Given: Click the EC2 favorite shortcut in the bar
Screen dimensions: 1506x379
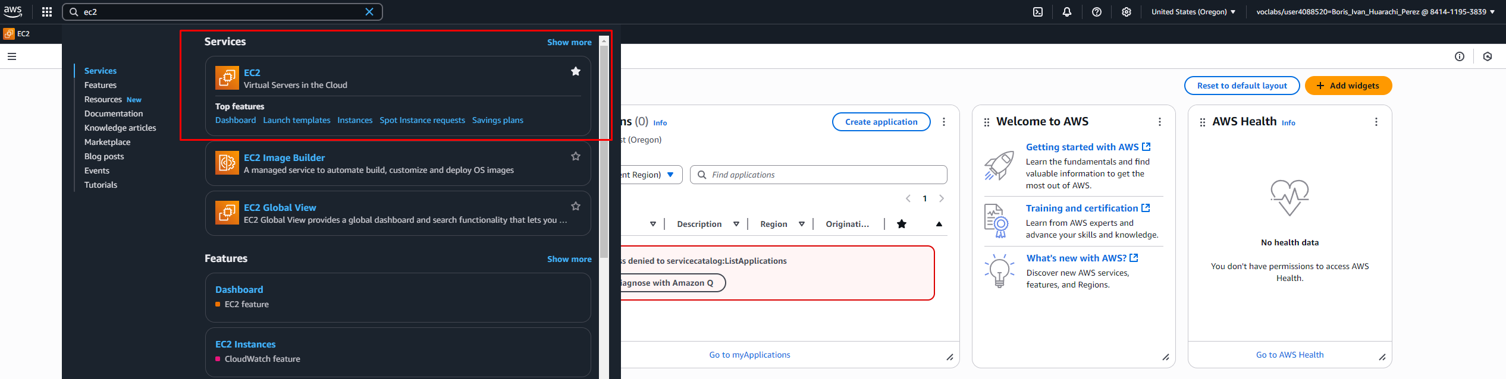Looking at the screenshot, I should coord(17,34).
